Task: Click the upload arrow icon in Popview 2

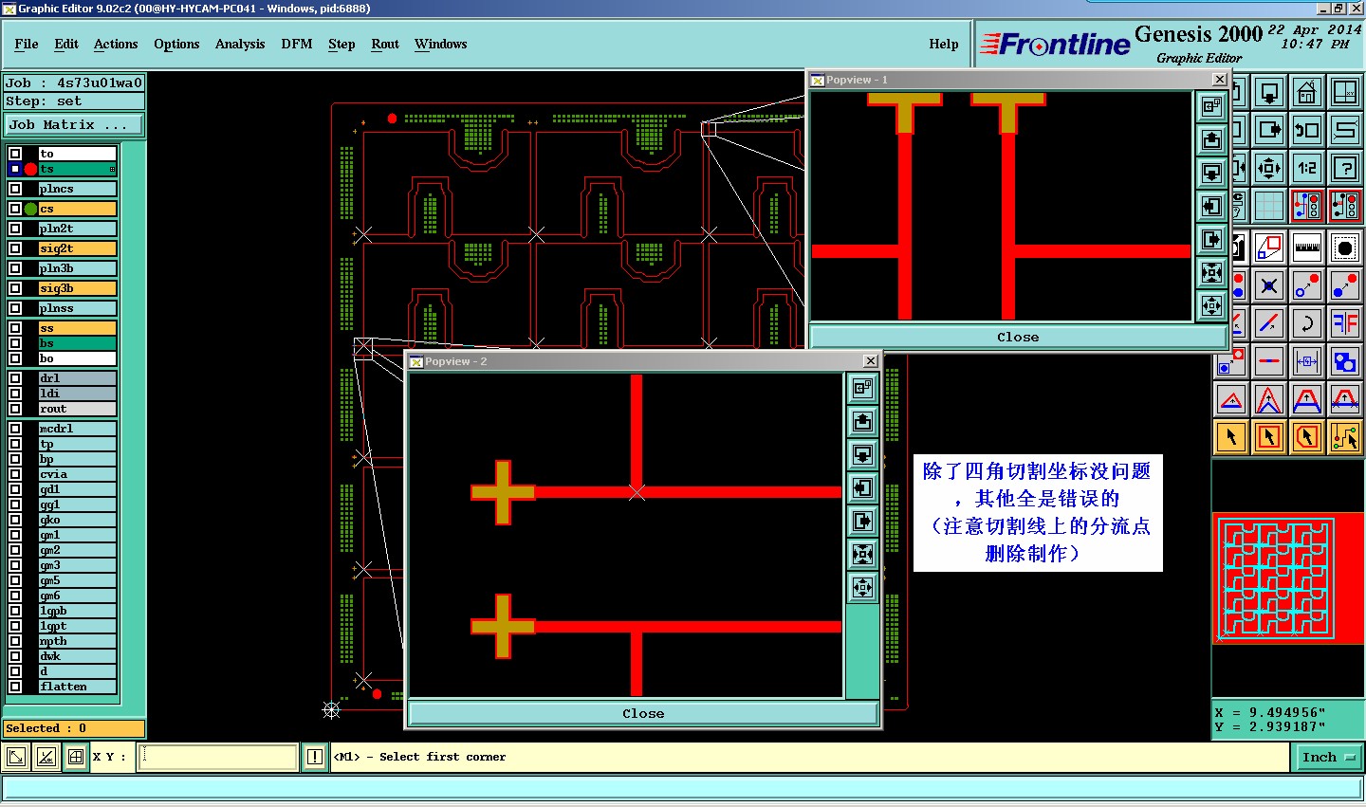Action: pyautogui.click(x=862, y=421)
